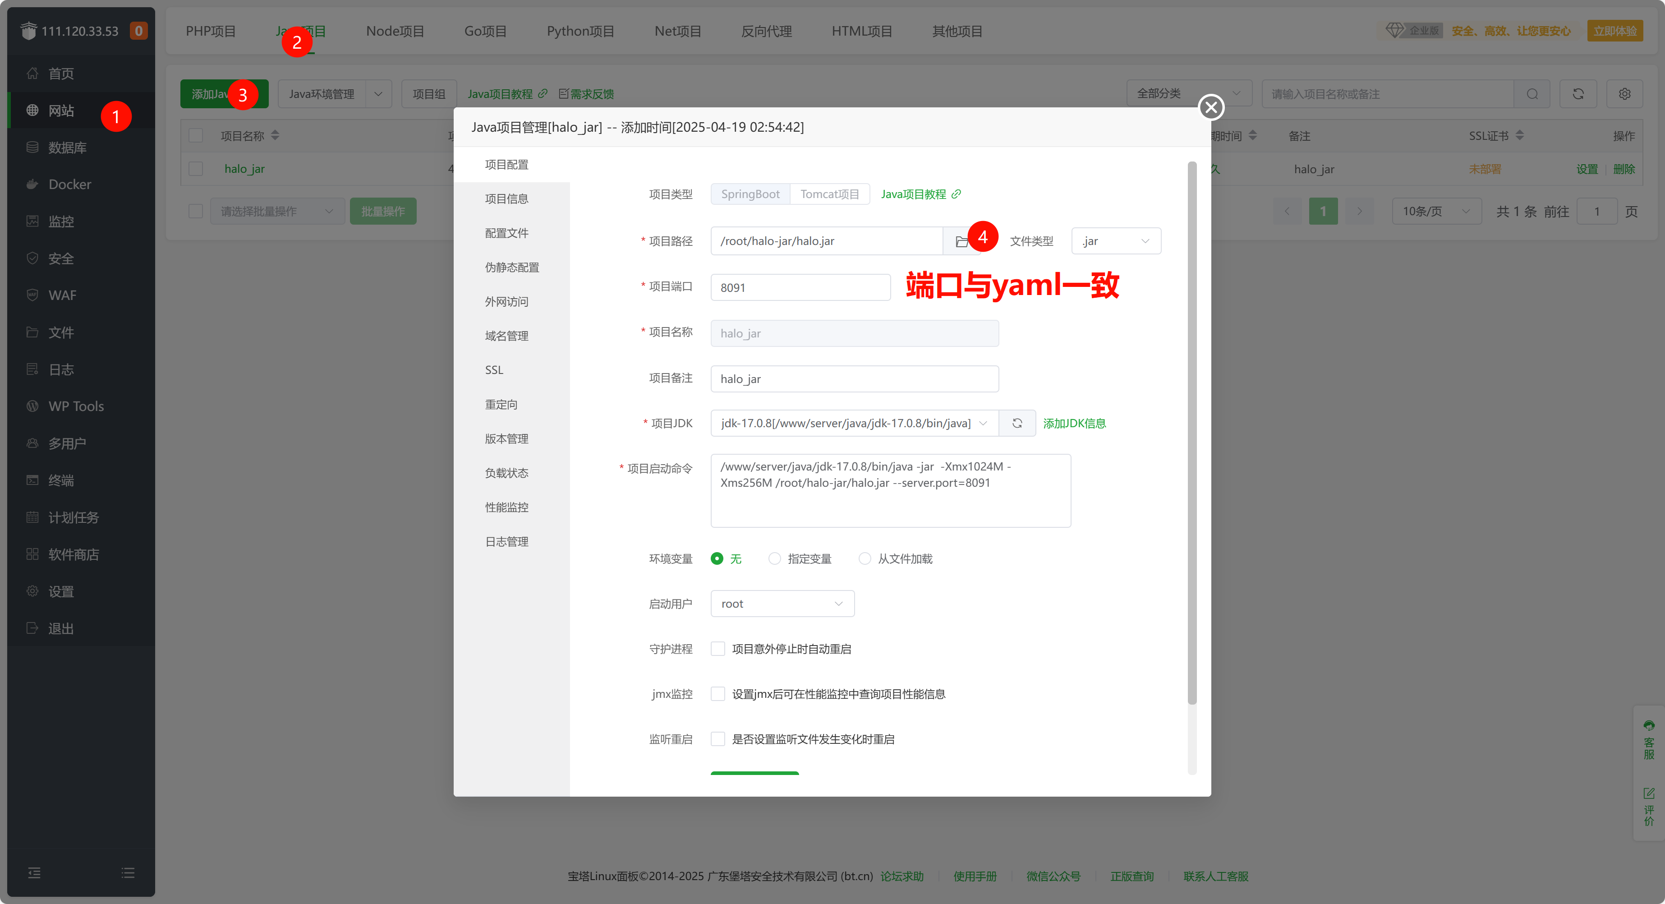This screenshot has height=904, width=1665.
Task: Open the 启动用户 root dropdown
Action: click(x=782, y=604)
